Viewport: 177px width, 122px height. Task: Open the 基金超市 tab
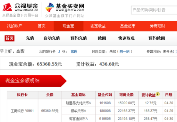(x=128, y=26)
